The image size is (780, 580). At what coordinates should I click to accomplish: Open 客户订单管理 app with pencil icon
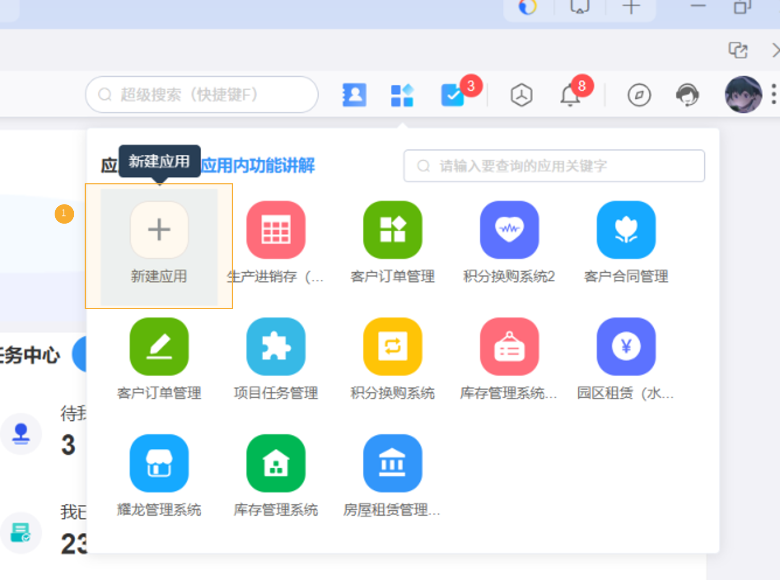coord(159,346)
